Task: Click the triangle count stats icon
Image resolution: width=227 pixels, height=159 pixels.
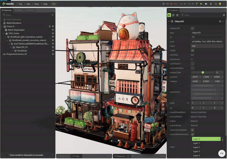Action: (163, 4)
